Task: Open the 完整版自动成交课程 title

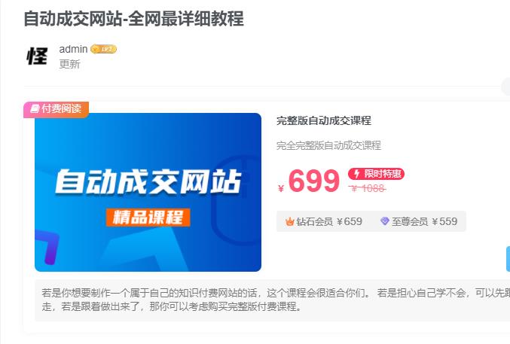Action: pos(324,120)
